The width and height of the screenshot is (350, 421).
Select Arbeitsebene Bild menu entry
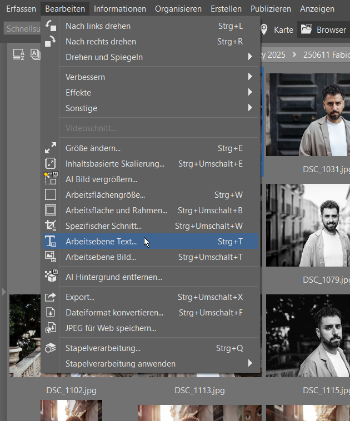pyautogui.click(x=101, y=257)
